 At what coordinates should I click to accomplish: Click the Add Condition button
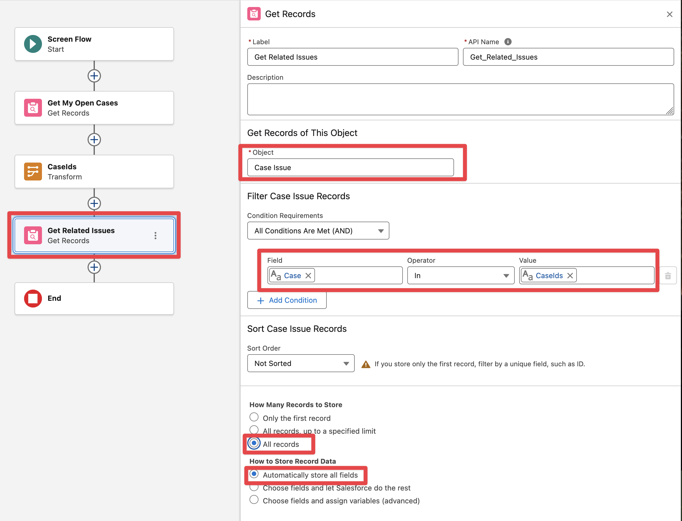point(287,300)
